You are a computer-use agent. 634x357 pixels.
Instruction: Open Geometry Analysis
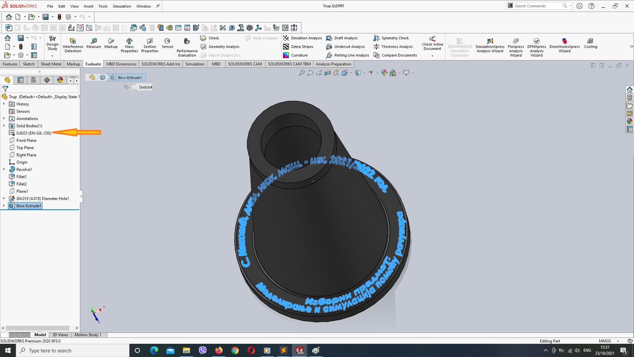(220, 47)
